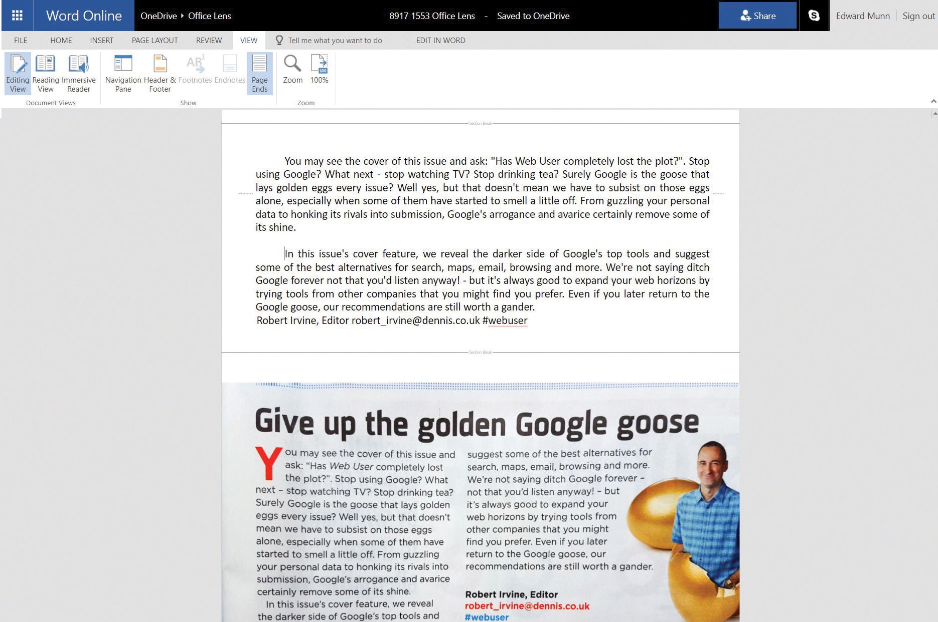938x622 pixels.
Task: Click the document title 8917 1553 Office Lens
Action: 432,16
